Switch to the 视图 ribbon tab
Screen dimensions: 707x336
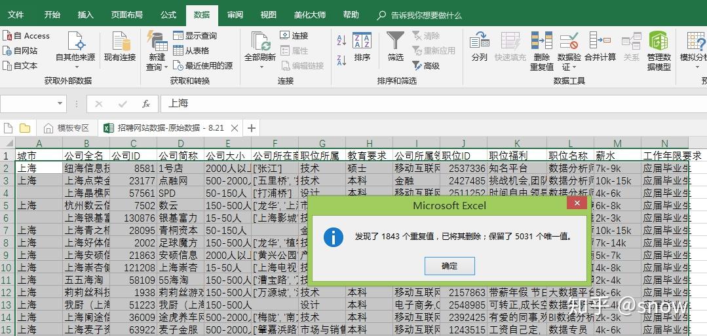point(268,15)
